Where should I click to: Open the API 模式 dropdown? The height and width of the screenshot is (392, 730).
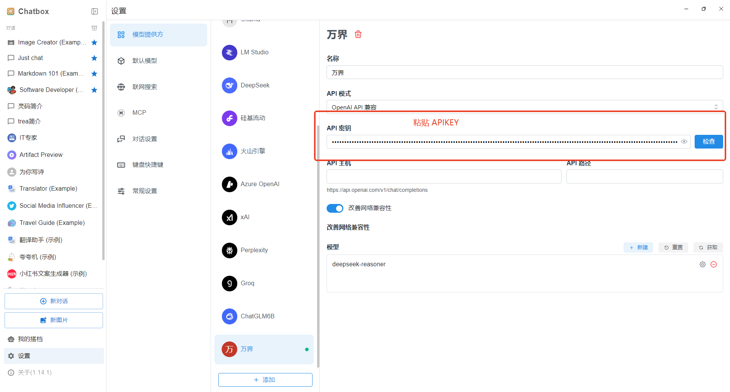[525, 107]
